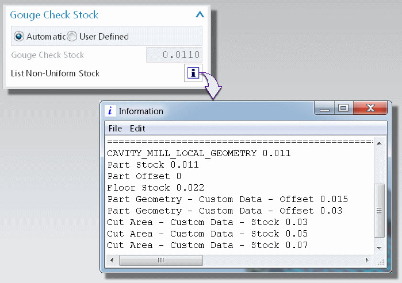Click the Floor Stock 0.022 text line
Viewport: 402px width, 283px height.
[155, 188]
